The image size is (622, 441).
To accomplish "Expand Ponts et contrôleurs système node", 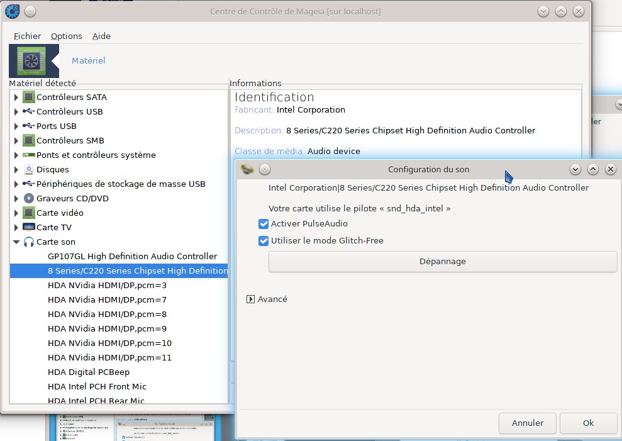I will click(x=16, y=155).
